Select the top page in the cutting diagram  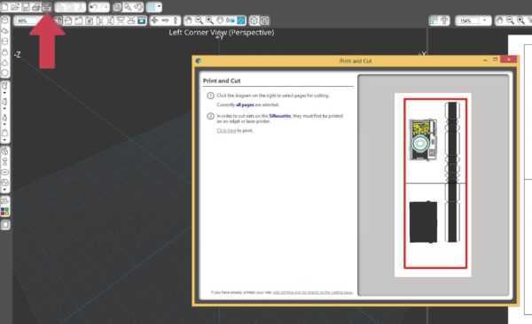435,141
